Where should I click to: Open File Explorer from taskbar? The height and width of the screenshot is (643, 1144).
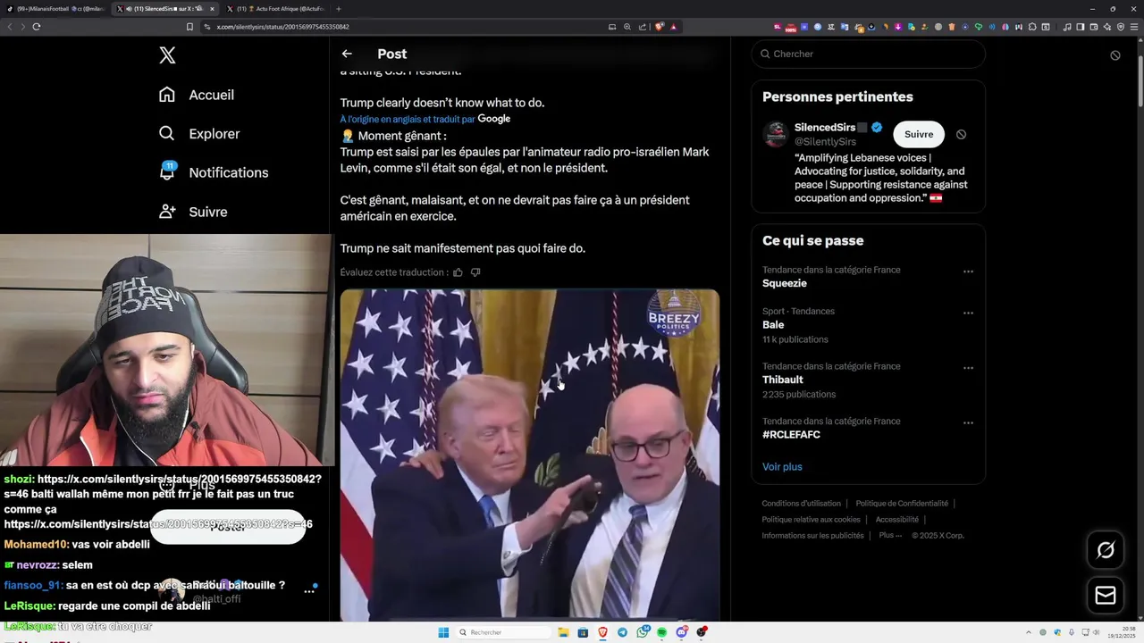[x=564, y=632]
